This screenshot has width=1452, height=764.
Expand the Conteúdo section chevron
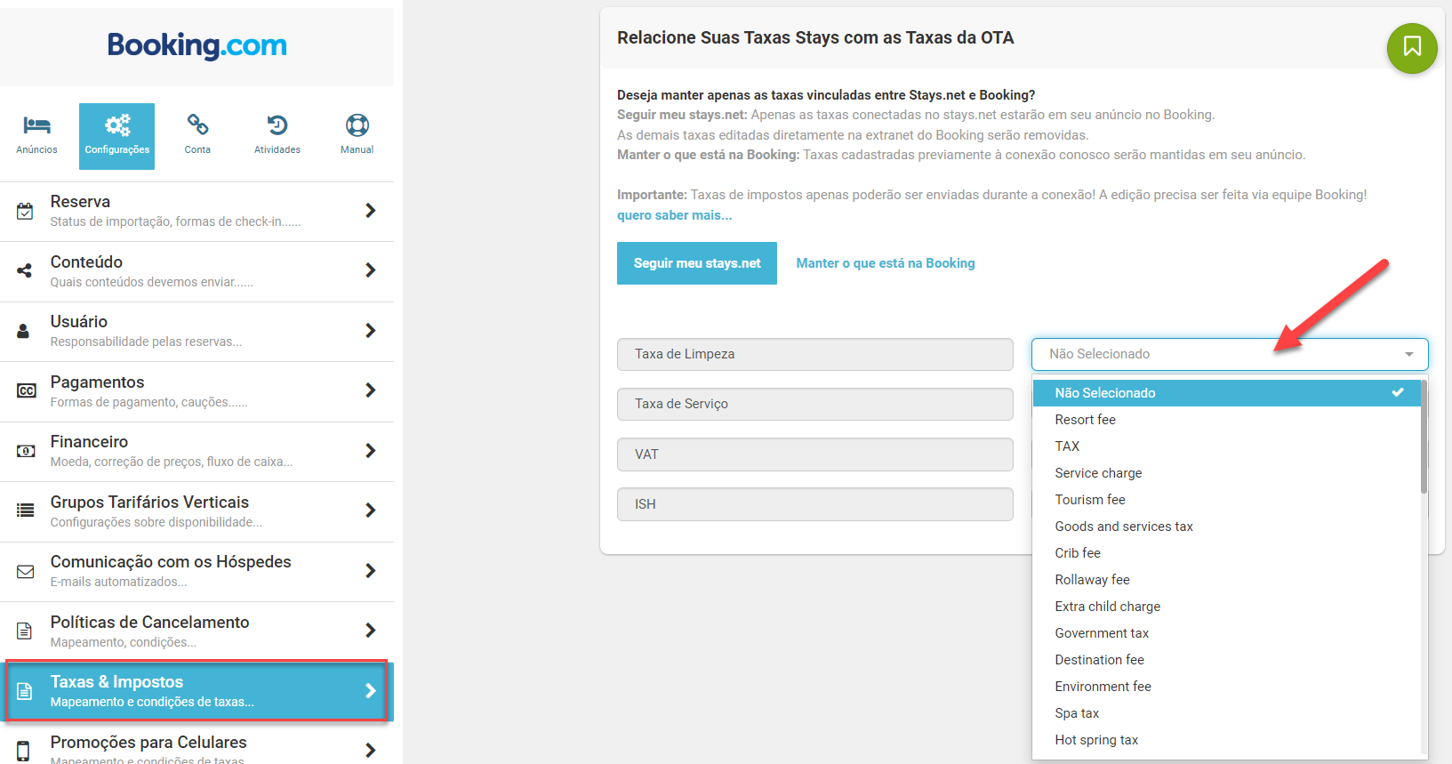point(371,270)
